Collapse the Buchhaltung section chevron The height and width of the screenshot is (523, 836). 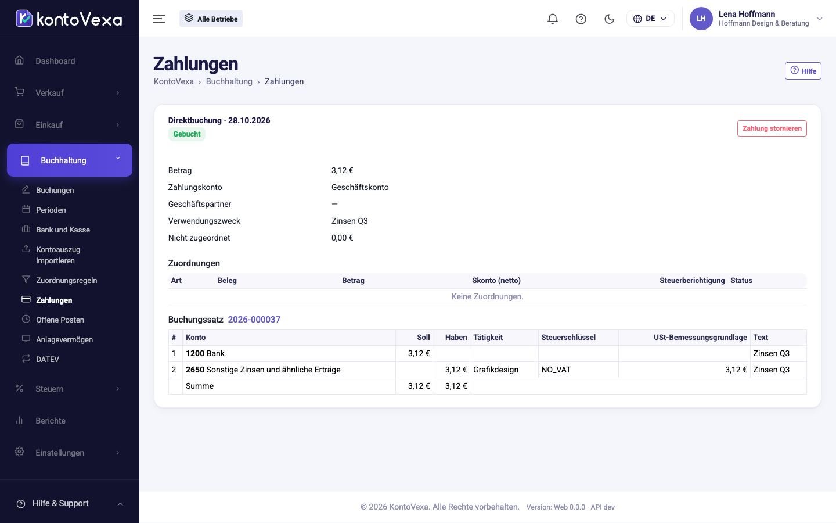(118, 158)
